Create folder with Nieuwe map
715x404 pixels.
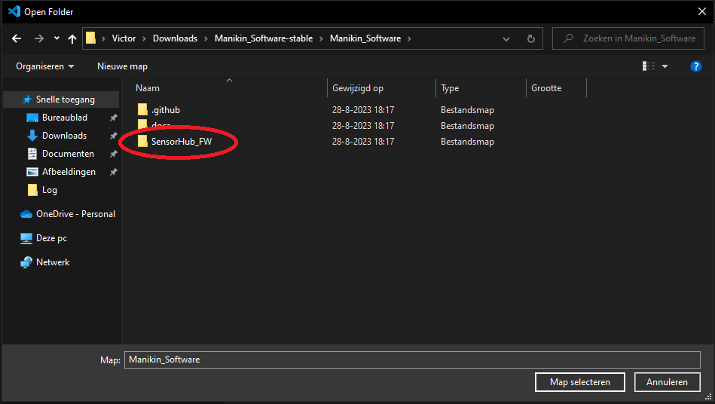[x=122, y=66]
